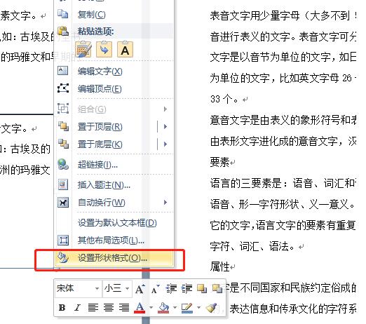Apply red font color
The height and width of the screenshot is (324, 366).
pyautogui.click(x=140, y=308)
